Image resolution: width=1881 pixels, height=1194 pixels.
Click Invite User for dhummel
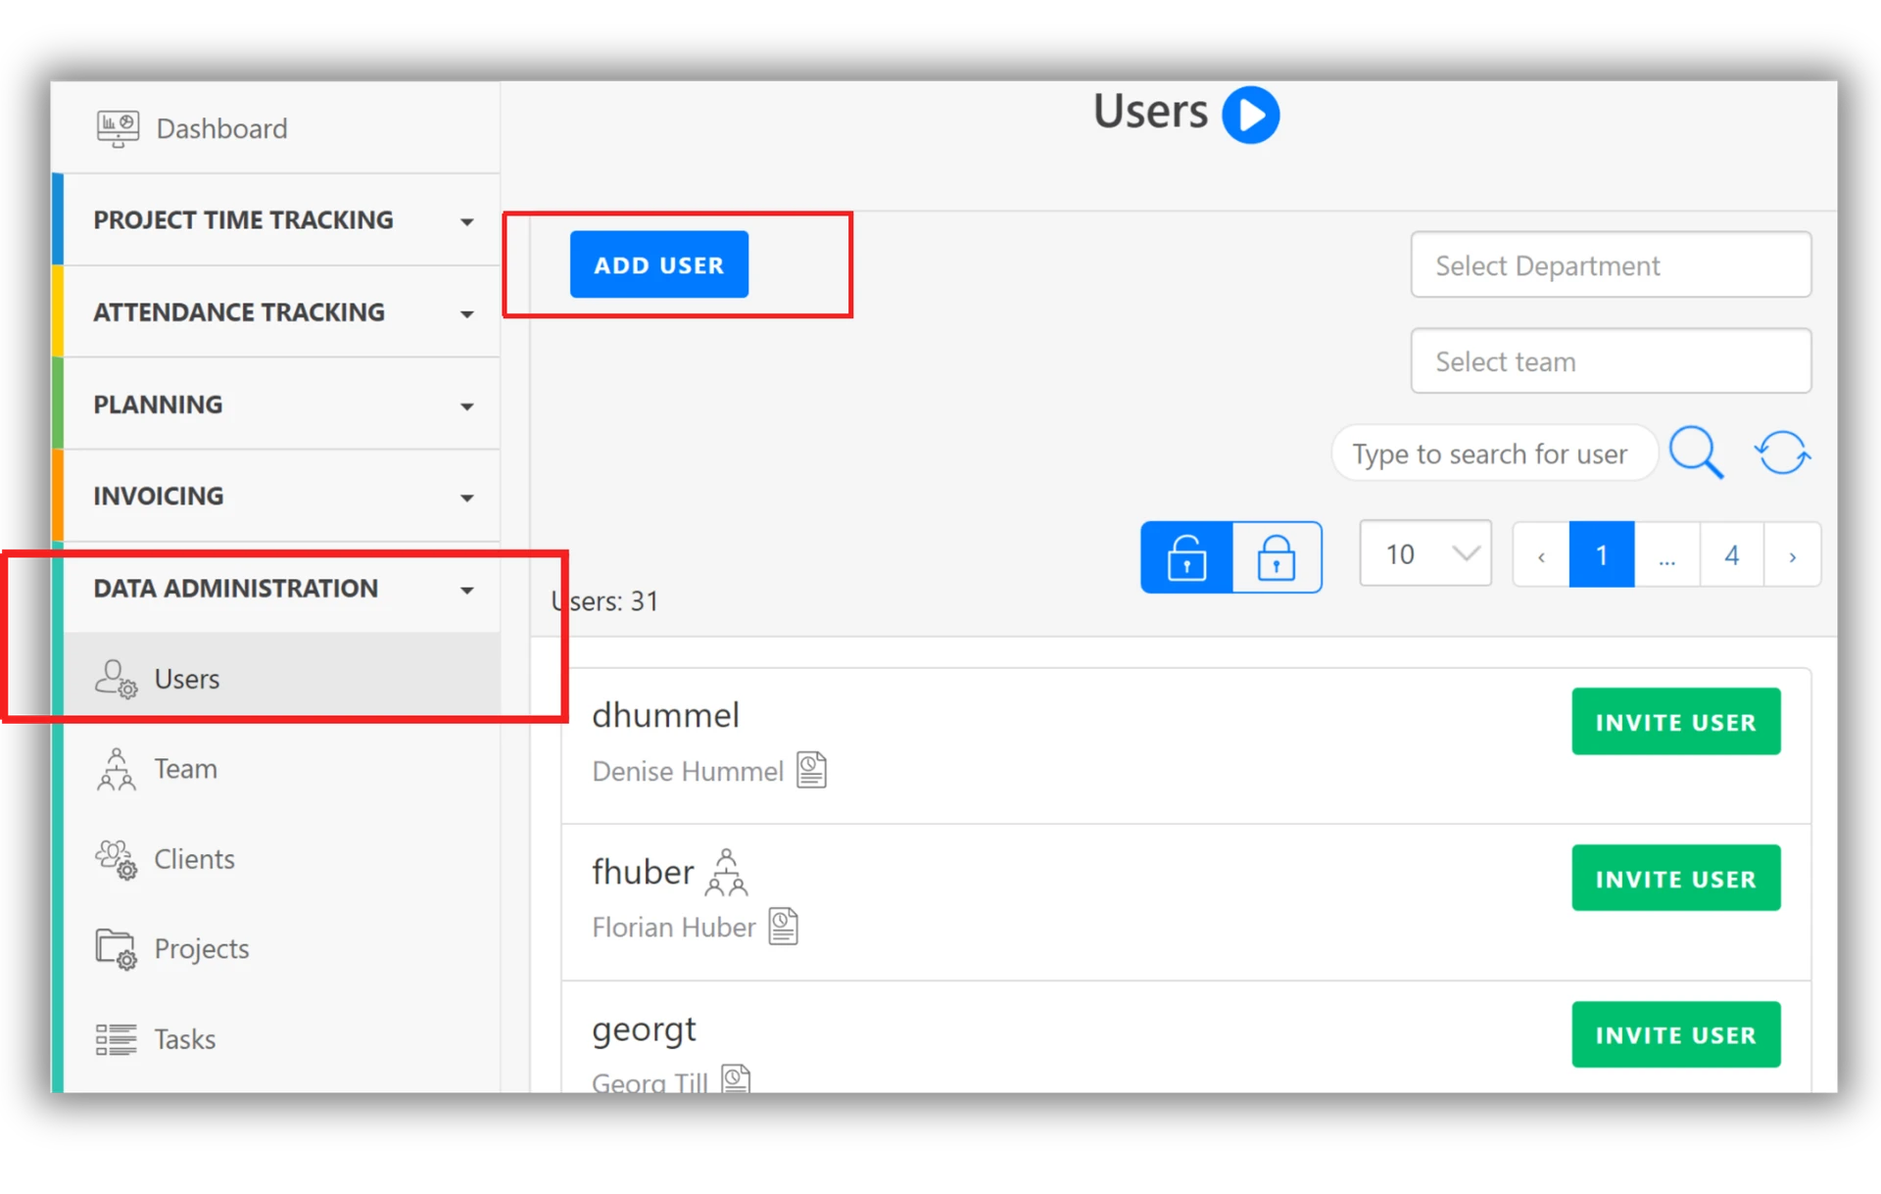[1675, 722]
